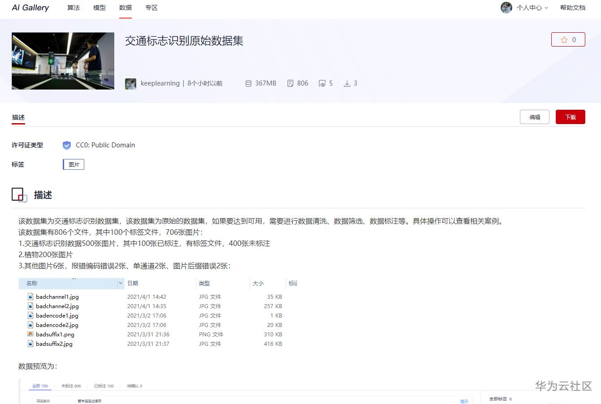Click the downloads count icon

click(347, 83)
